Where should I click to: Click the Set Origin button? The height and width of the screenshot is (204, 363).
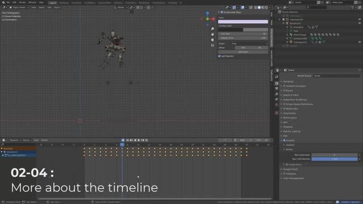click(243, 52)
